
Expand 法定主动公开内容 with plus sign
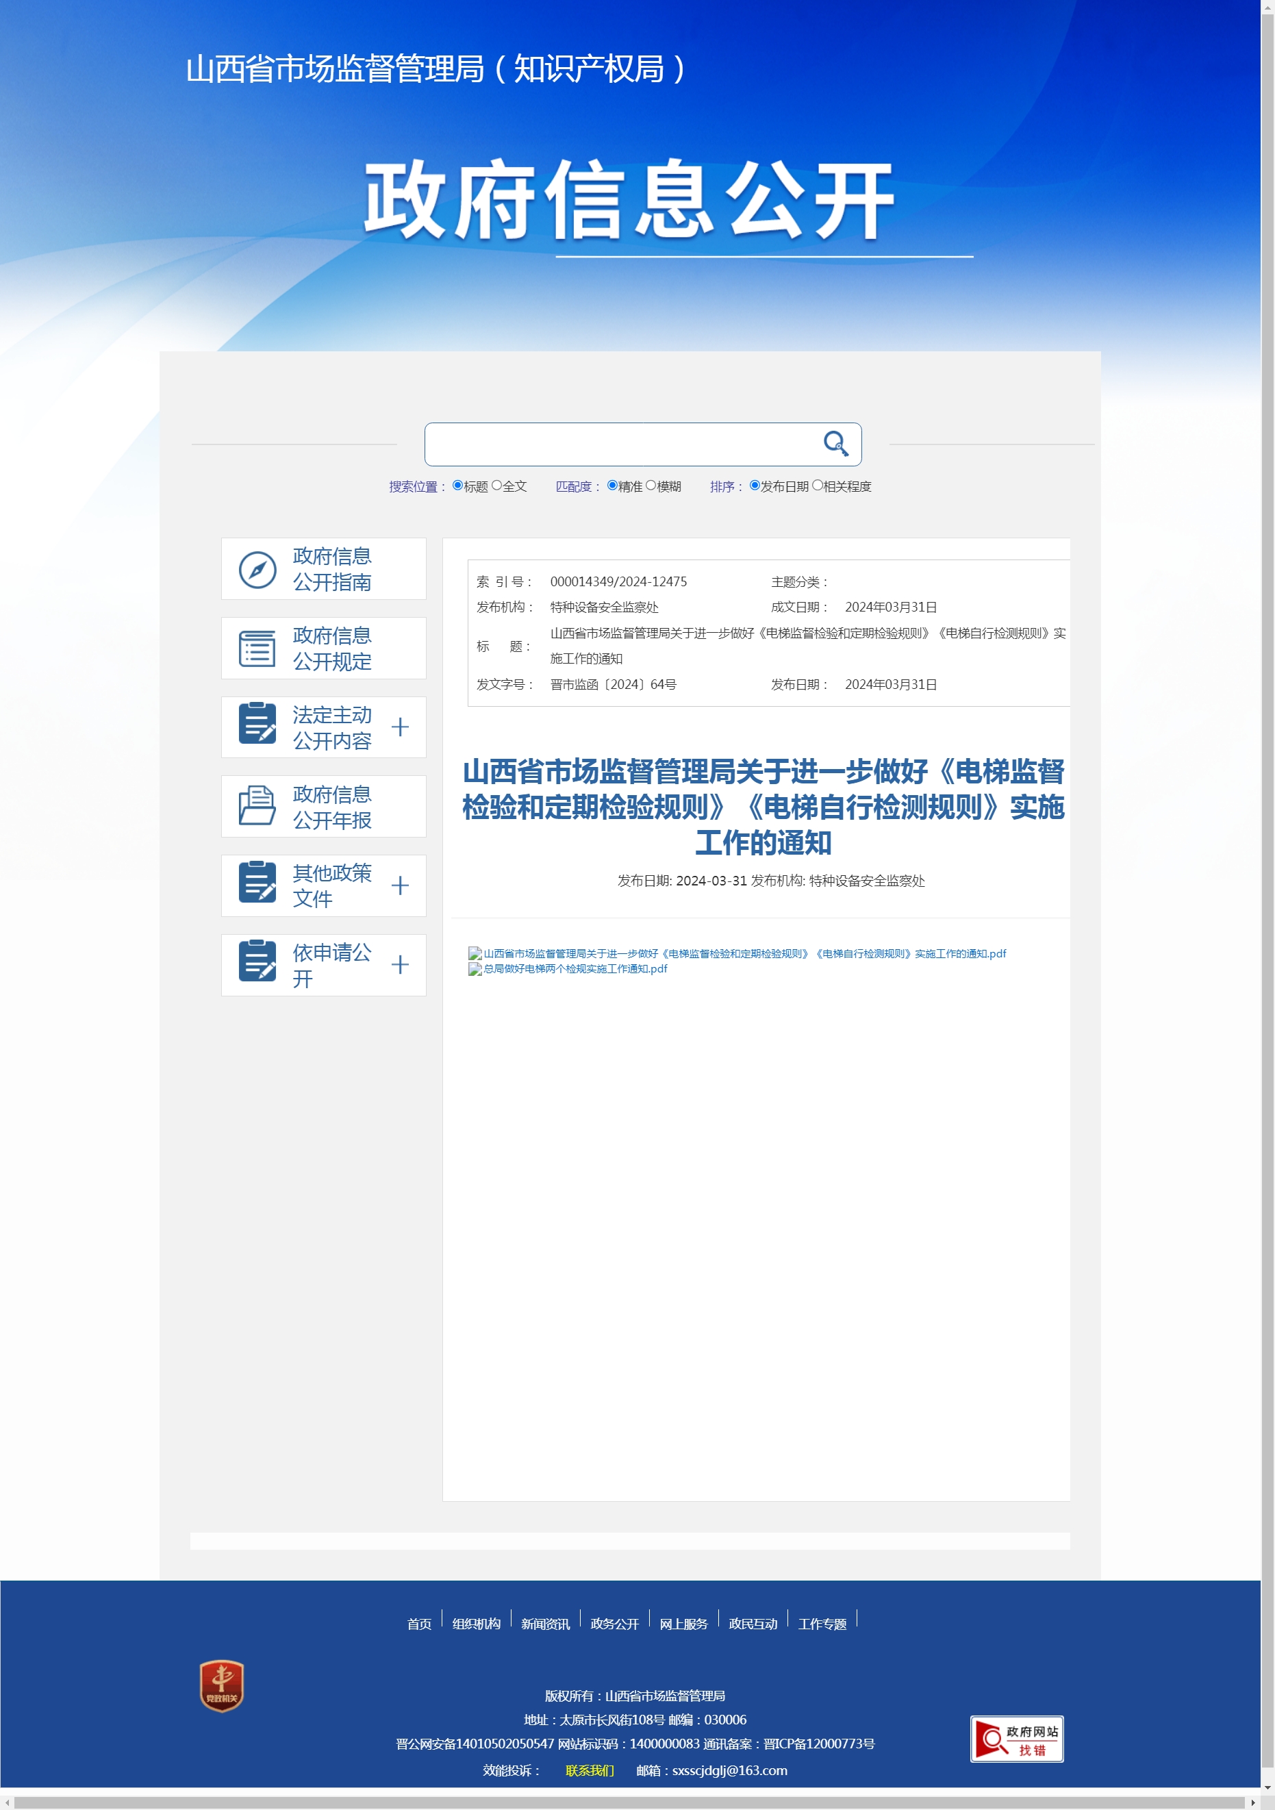tap(401, 727)
